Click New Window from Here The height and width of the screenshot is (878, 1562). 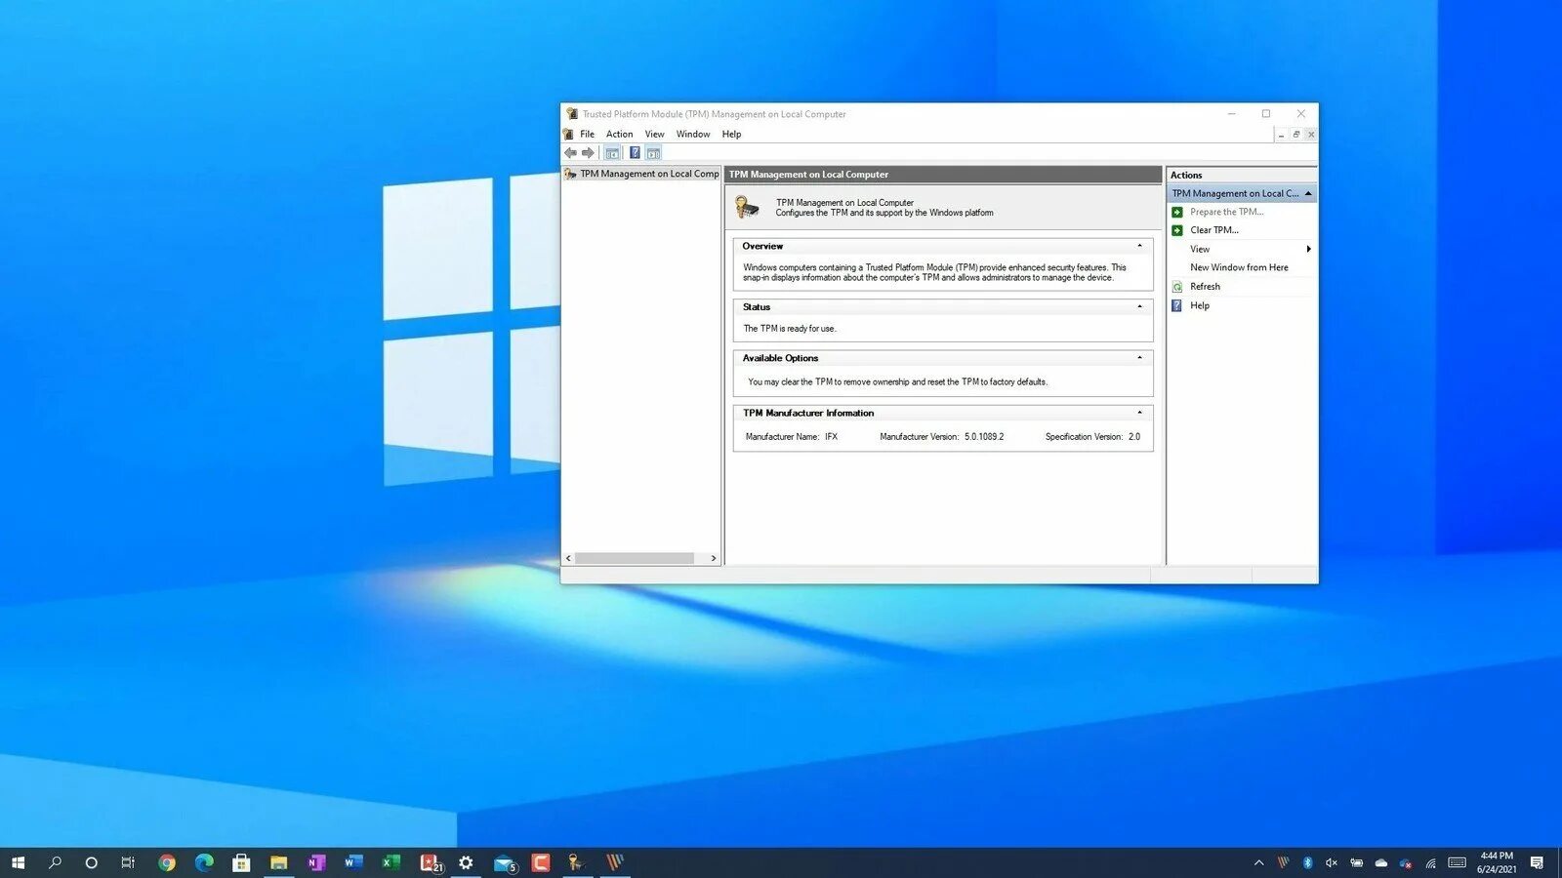point(1239,267)
